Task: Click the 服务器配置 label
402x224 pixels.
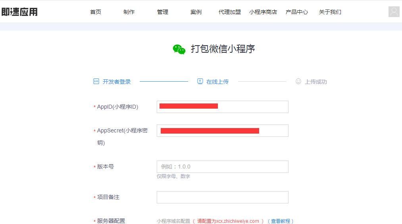Action: point(111,221)
